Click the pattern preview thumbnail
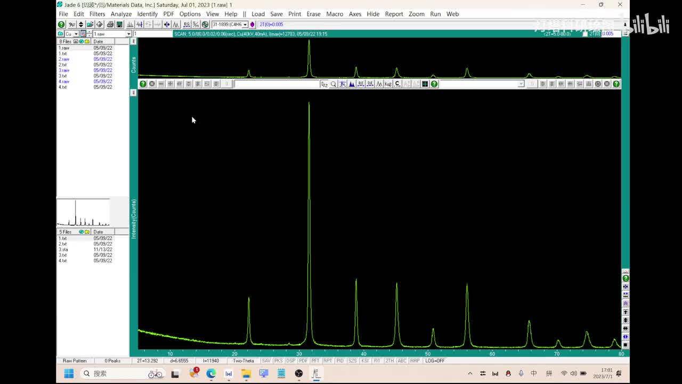 click(83, 213)
